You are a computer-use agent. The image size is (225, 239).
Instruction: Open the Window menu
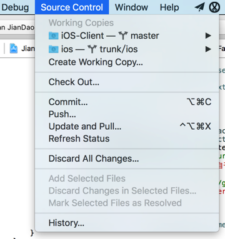click(131, 7)
